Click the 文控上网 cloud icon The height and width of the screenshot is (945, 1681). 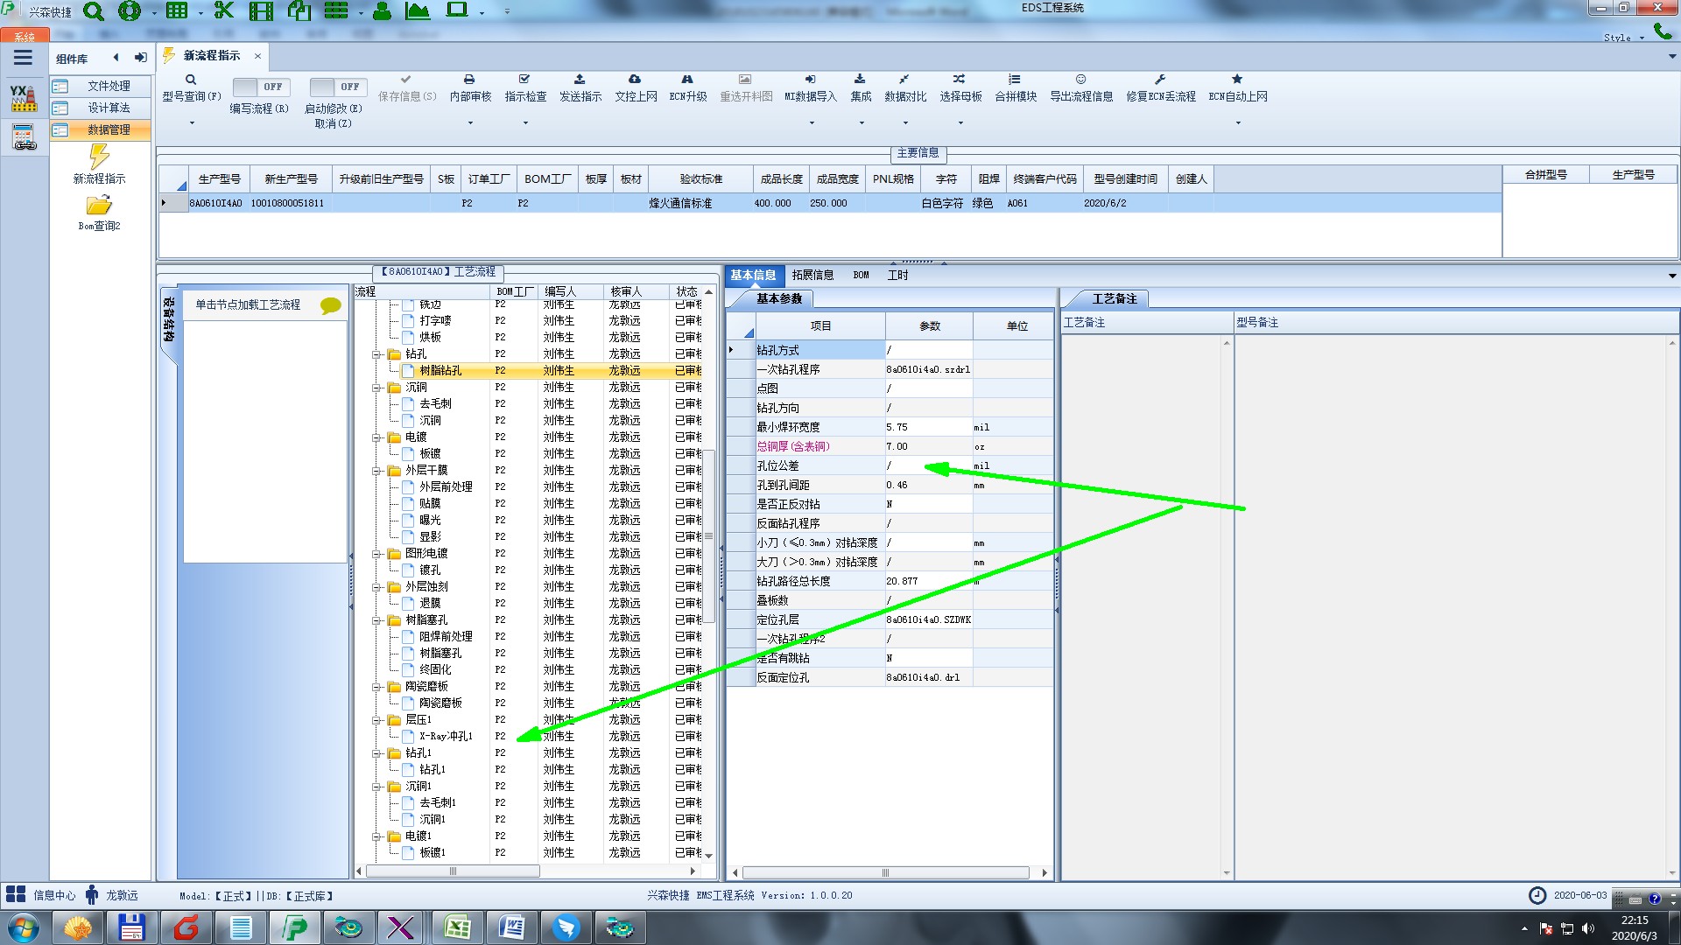[x=635, y=80]
